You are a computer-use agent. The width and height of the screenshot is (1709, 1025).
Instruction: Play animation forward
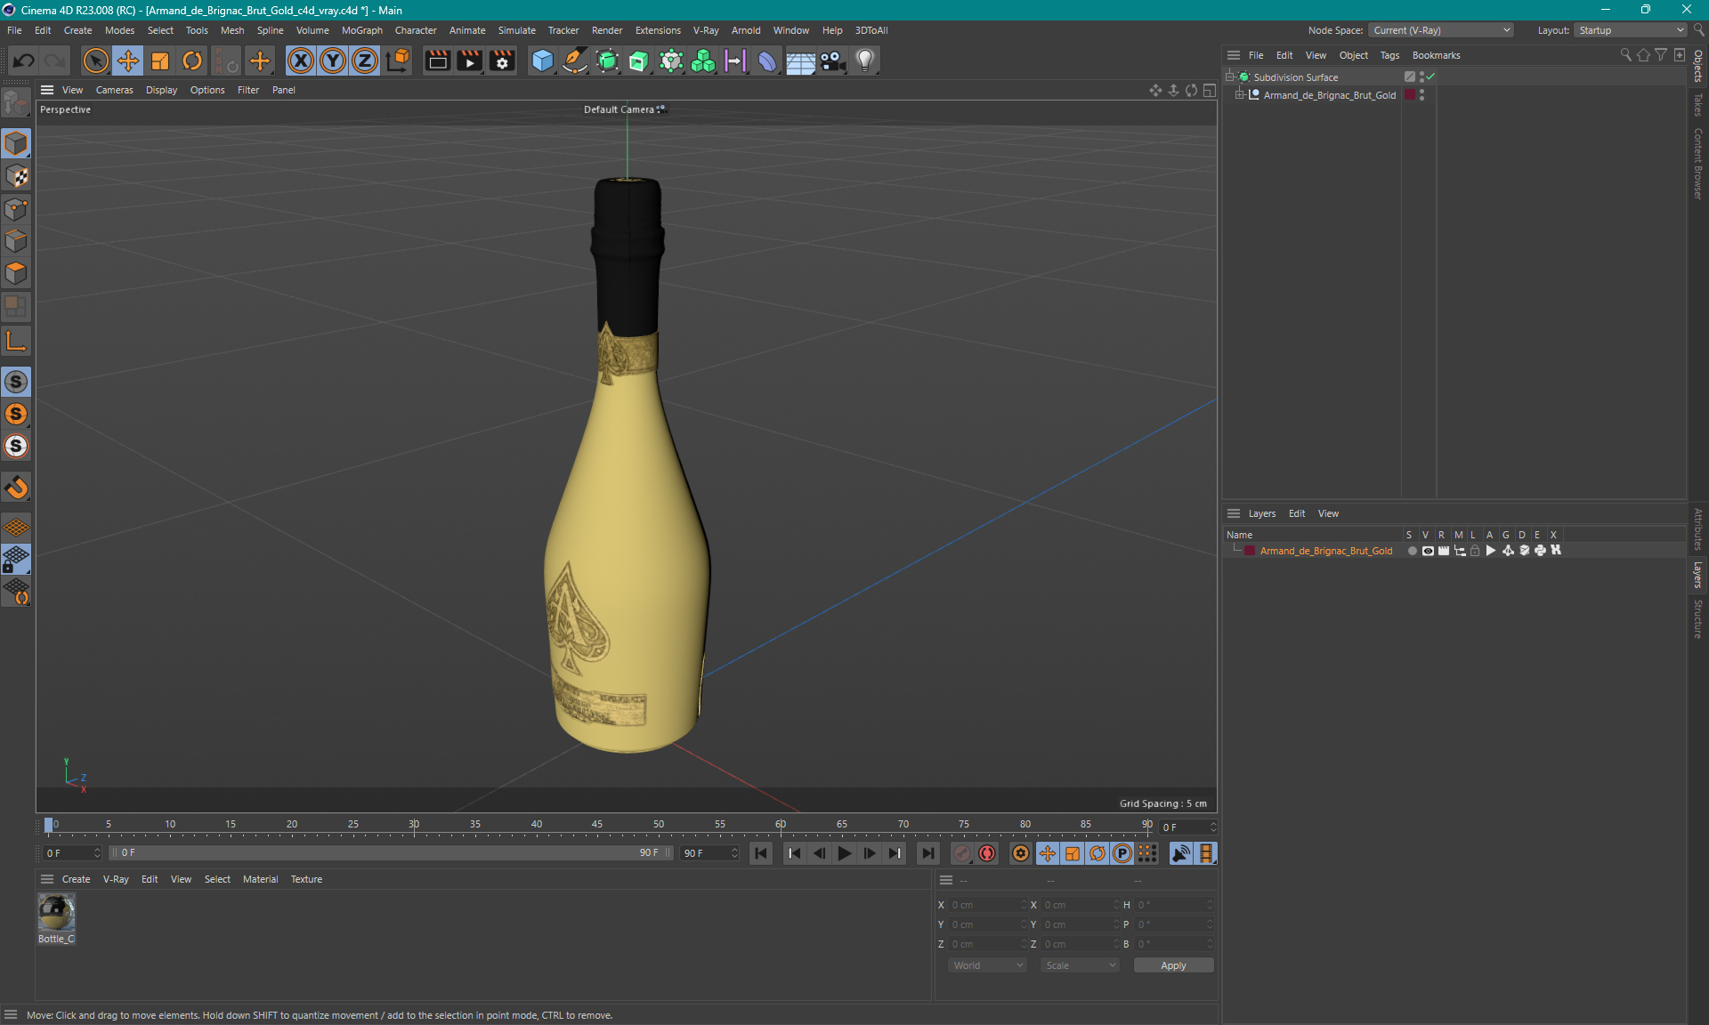coord(844,853)
